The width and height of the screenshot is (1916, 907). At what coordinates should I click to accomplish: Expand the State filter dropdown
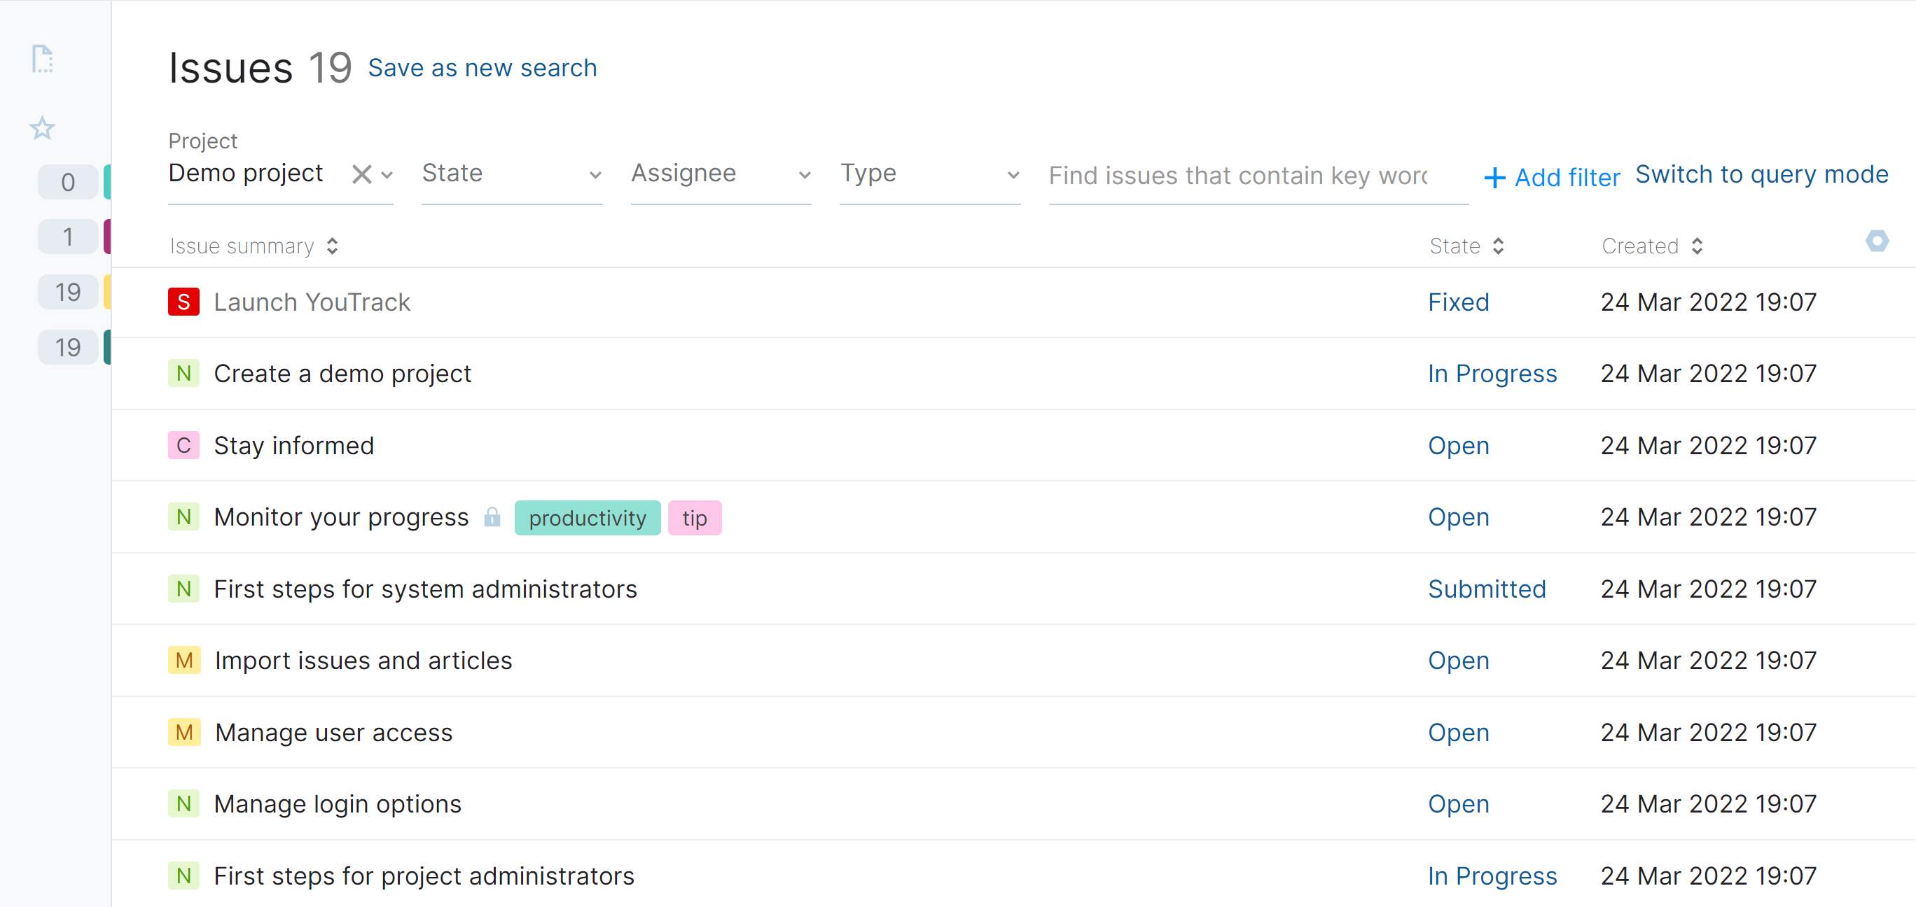pos(512,174)
